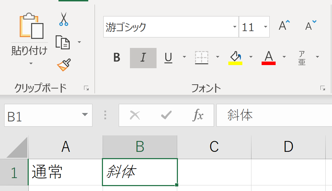This screenshot has height=191, width=332.
Task: Decrease font size with the smaller A icon
Action: pos(311,26)
